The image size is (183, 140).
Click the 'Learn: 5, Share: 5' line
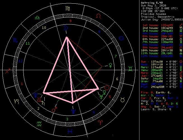156,109
